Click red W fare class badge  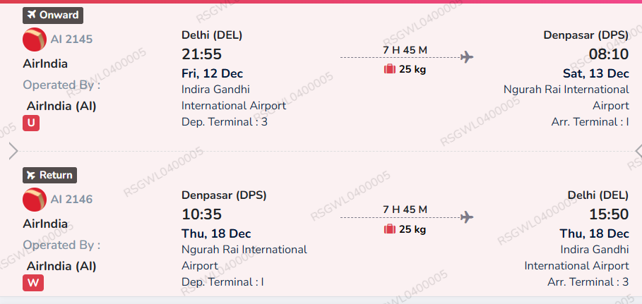tap(32, 284)
